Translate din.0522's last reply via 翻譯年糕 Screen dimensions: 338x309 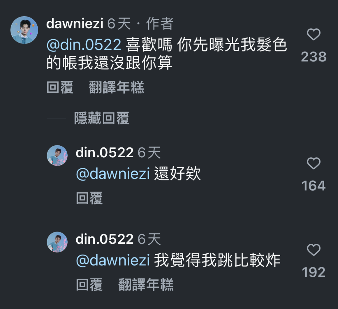[146, 285]
